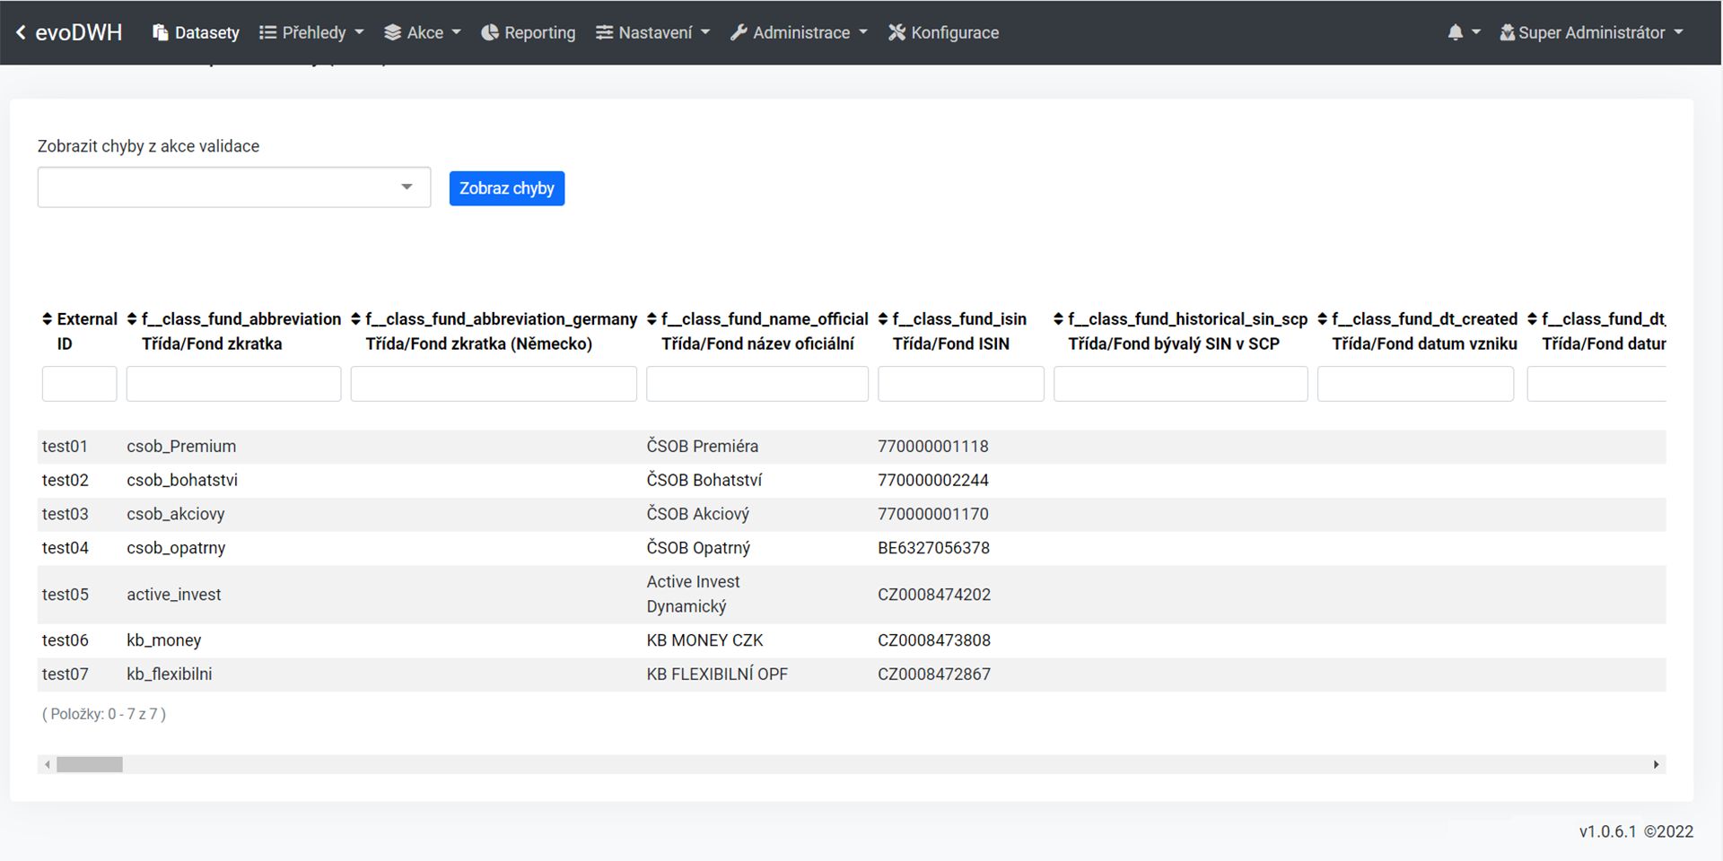This screenshot has height=861, width=1723.
Task: Click ČSOB Akciový name cell
Action: [698, 515]
